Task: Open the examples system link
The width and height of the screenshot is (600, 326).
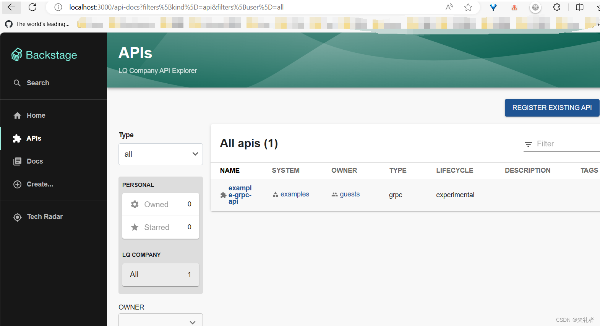Action: [x=295, y=194]
